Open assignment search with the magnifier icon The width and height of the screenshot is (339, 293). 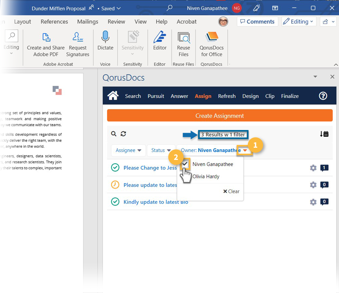(114, 133)
